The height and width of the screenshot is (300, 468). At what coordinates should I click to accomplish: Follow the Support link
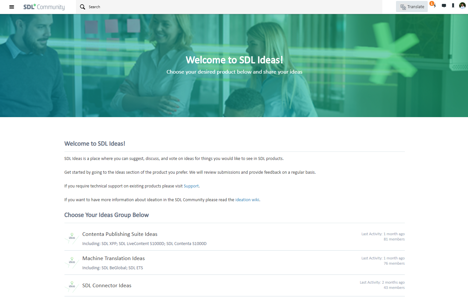[191, 186]
